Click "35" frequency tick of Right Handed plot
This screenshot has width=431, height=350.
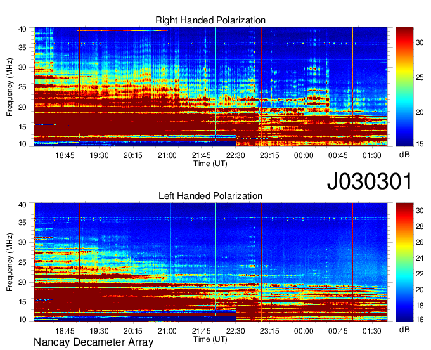(22, 48)
